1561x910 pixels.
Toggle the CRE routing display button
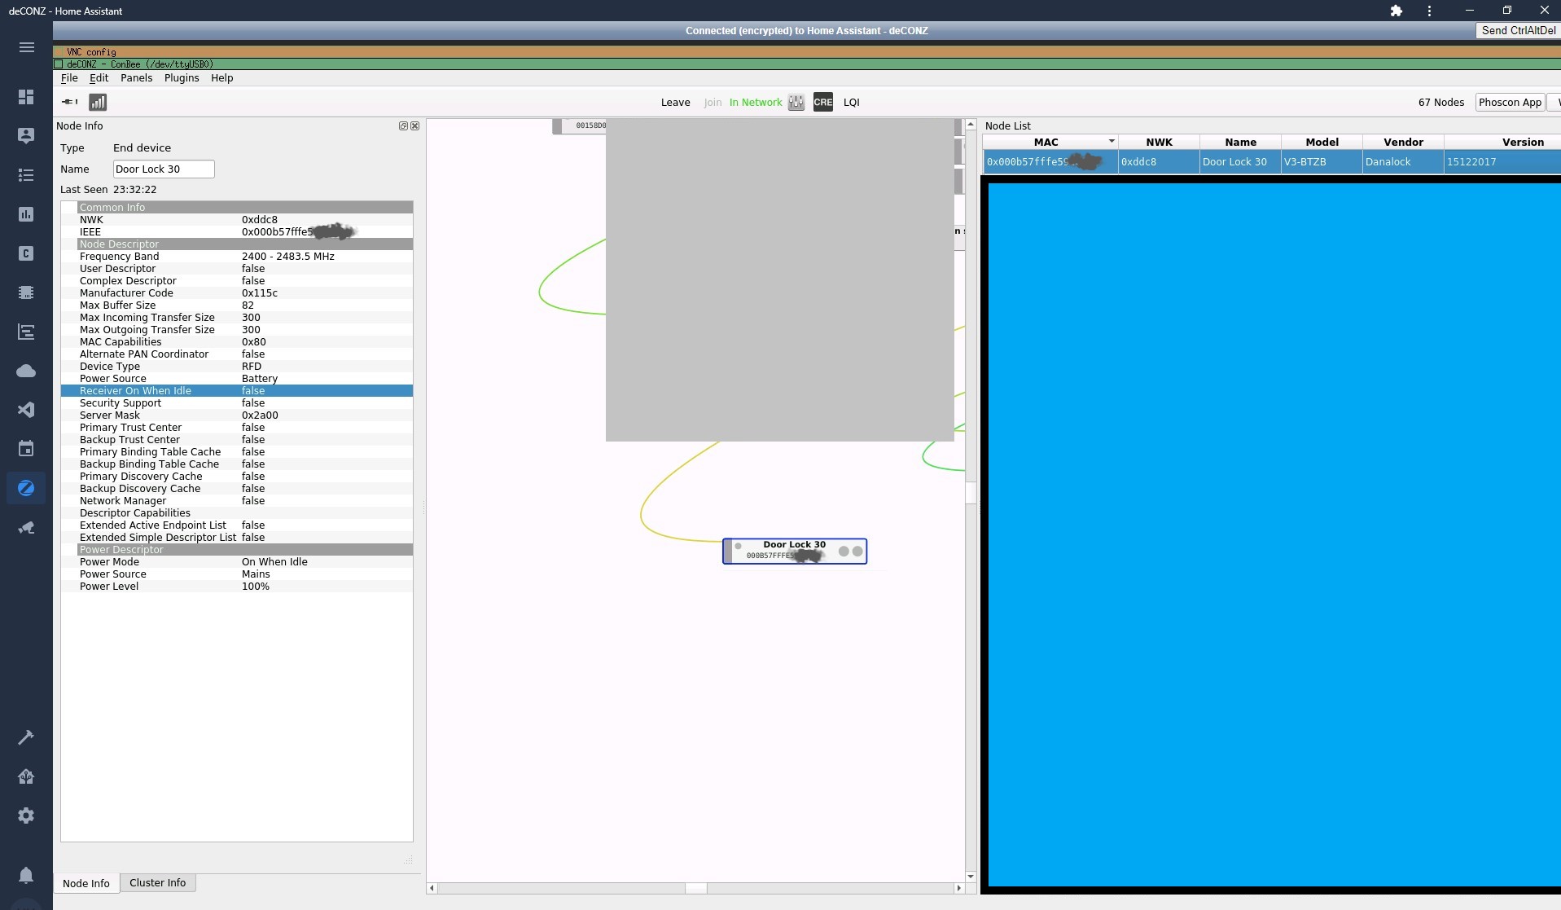[x=822, y=103]
